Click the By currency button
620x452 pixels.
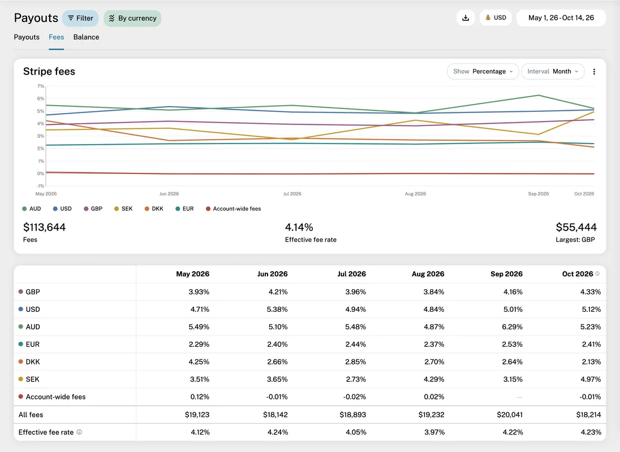tap(132, 18)
